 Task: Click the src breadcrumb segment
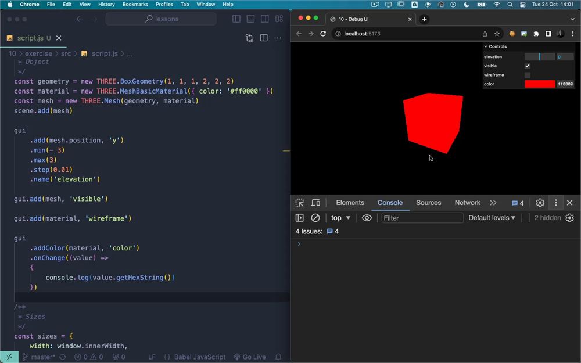pyautogui.click(x=66, y=53)
